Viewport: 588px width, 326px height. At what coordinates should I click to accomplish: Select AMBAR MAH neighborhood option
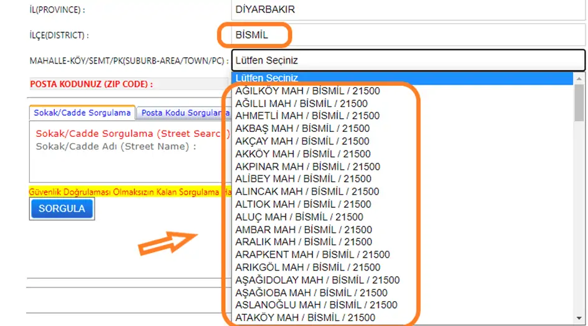(x=304, y=230)
